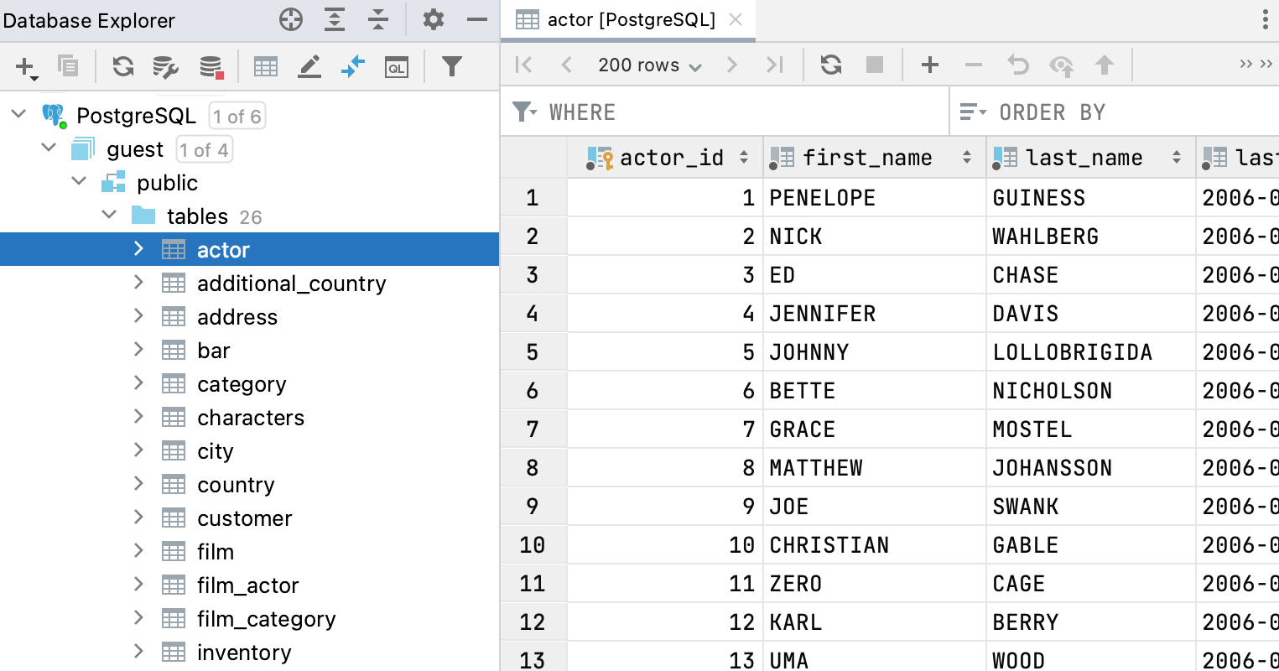Click the select opened file target icon
Screen dimensions: 1279x671
[291, 19]
